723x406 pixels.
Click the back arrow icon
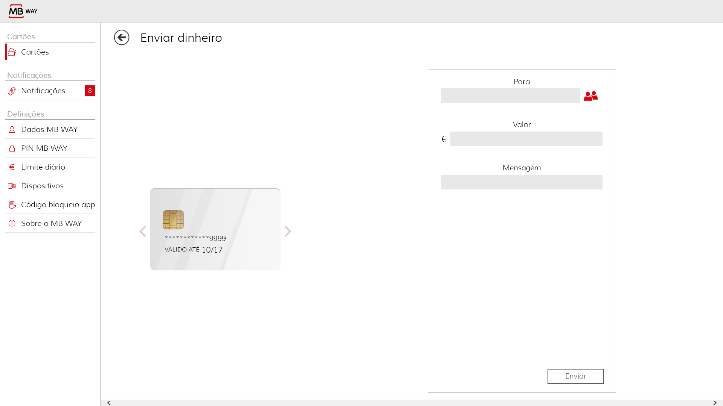pyautogui.click(x=122, y=38)
